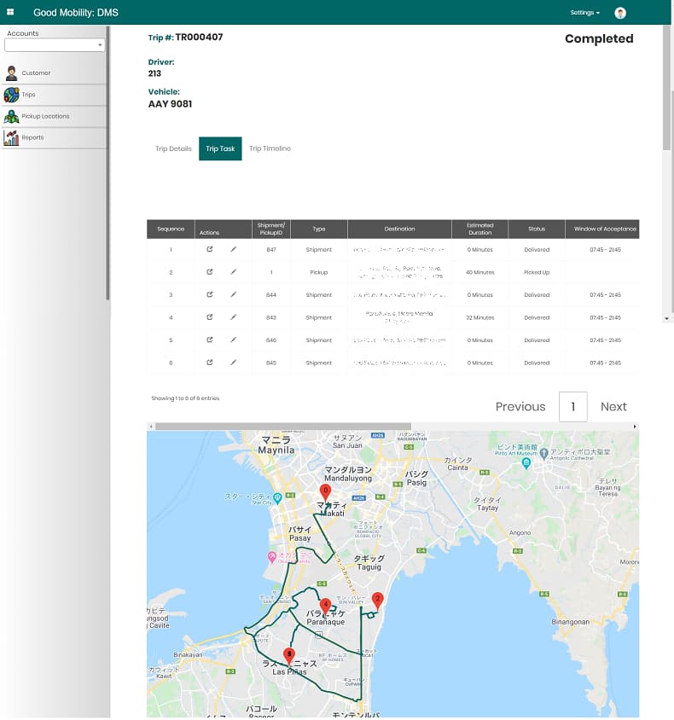Click pencil icon for pickup row 2

233,272
